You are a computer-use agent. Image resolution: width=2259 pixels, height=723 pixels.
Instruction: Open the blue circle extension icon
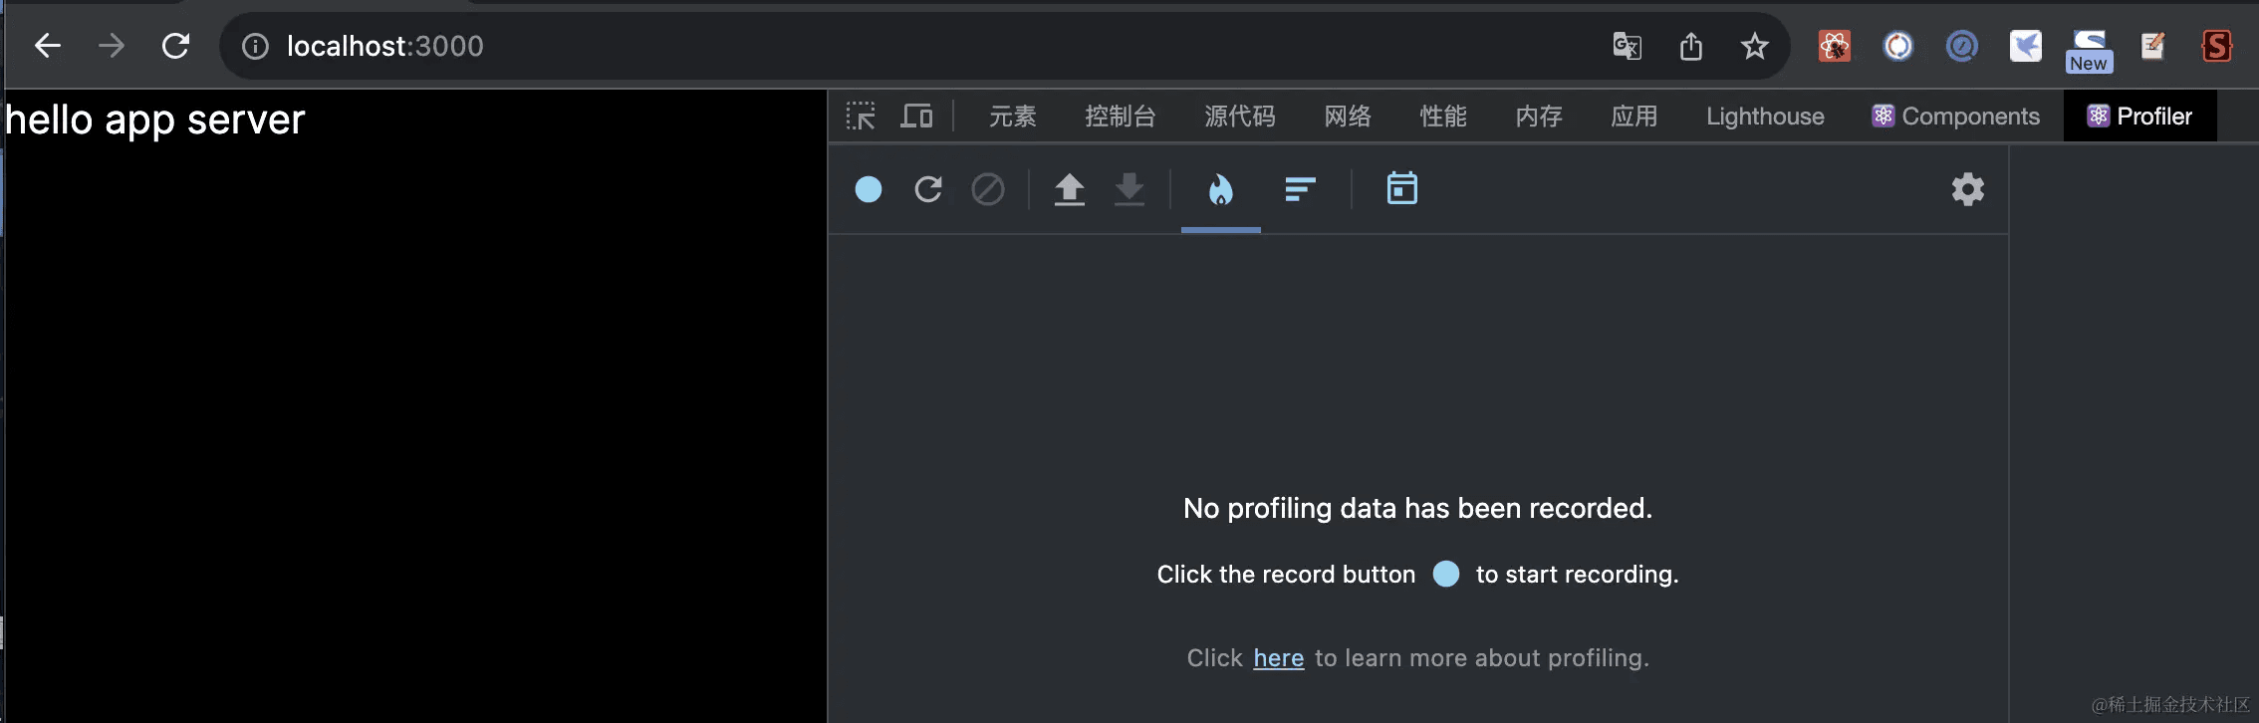coord(1962,46)
